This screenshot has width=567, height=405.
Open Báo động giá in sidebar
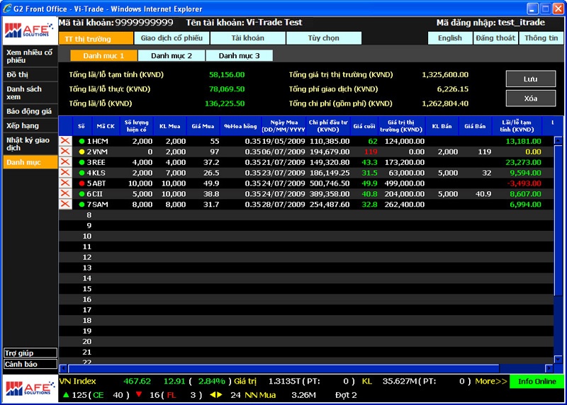tap(30, 111)
